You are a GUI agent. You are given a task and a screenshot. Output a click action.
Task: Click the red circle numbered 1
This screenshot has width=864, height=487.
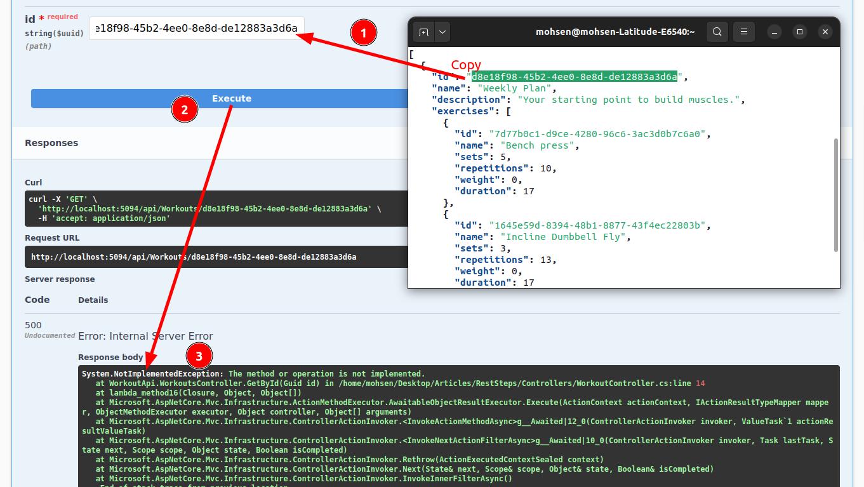tap(363, 32)
